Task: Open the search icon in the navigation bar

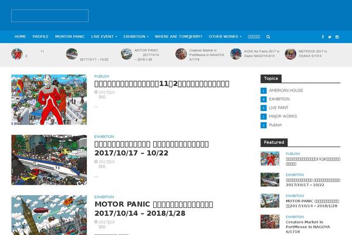Action: click(268, 36)
